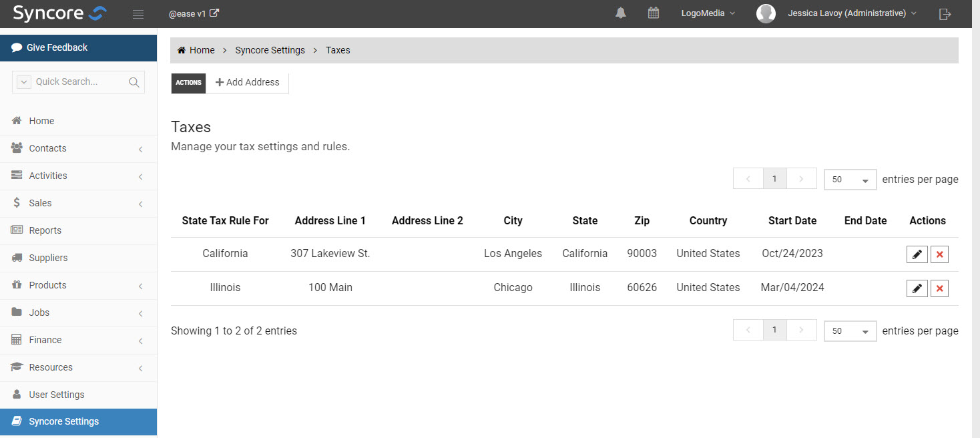Delete the Illinois tax rule
980x438 pixels.
940,288
